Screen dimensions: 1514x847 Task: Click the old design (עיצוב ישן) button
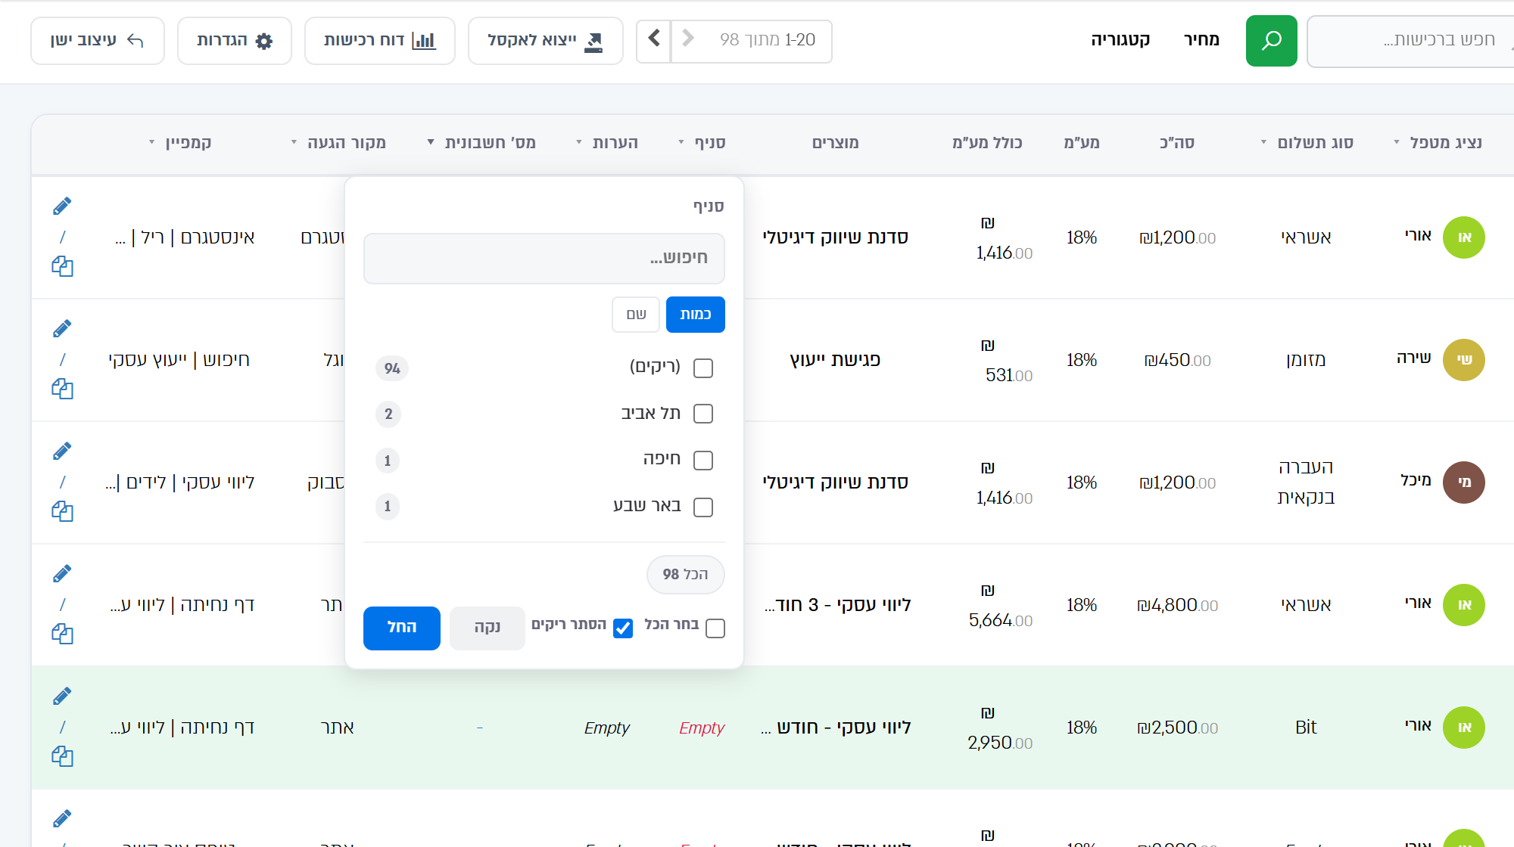click(97, 41)
